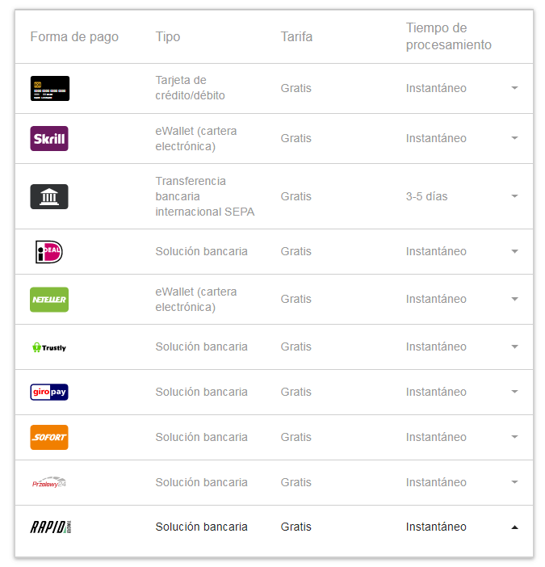Image resolution: width=545 pixels, height=567 pixels.
Task: Click the 'Tiempo de procesamiento' column header
Action: pos(448,37)
